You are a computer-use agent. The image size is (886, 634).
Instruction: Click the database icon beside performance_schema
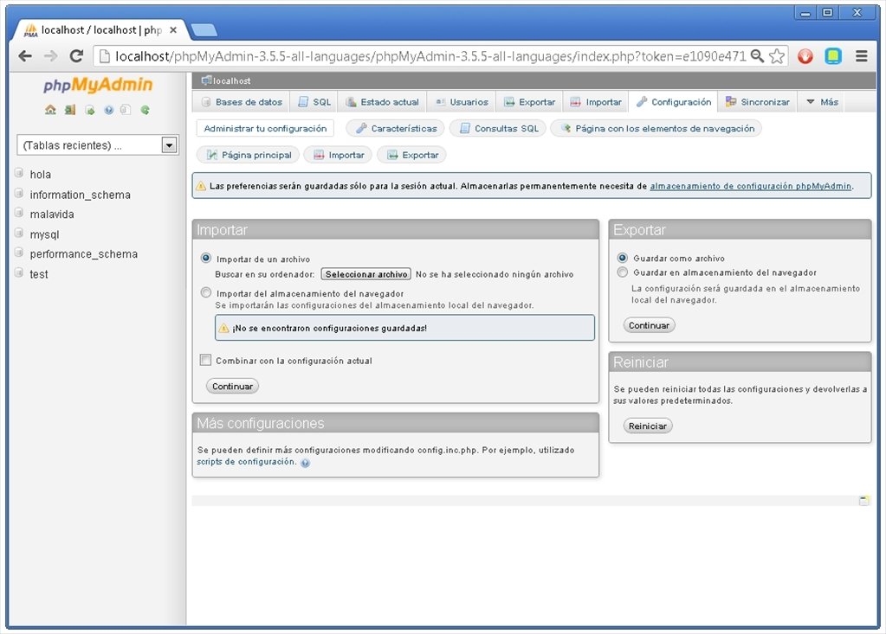(19, 253)
